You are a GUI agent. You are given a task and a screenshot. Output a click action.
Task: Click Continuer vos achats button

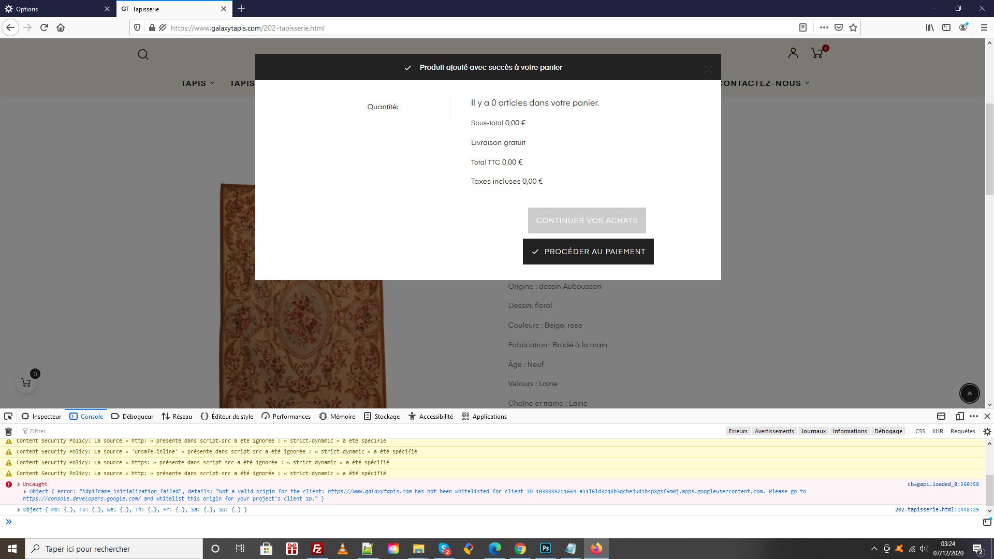(x=587, y=220)
